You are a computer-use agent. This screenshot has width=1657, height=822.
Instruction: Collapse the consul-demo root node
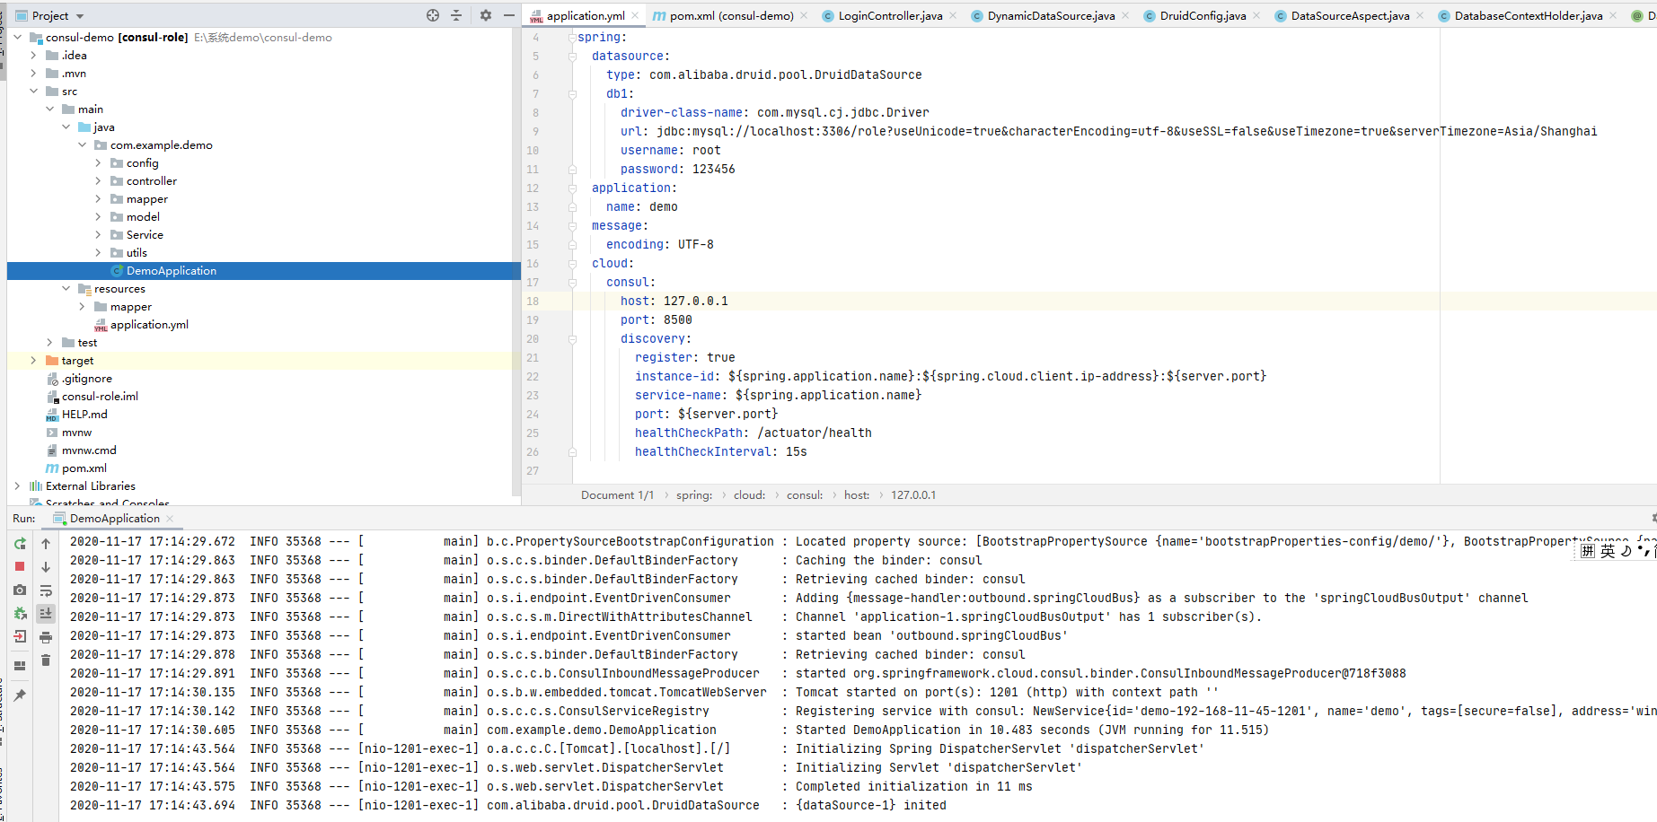coord(18,38)
